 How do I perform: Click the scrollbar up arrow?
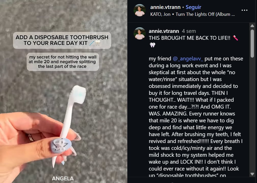(252, 26)
